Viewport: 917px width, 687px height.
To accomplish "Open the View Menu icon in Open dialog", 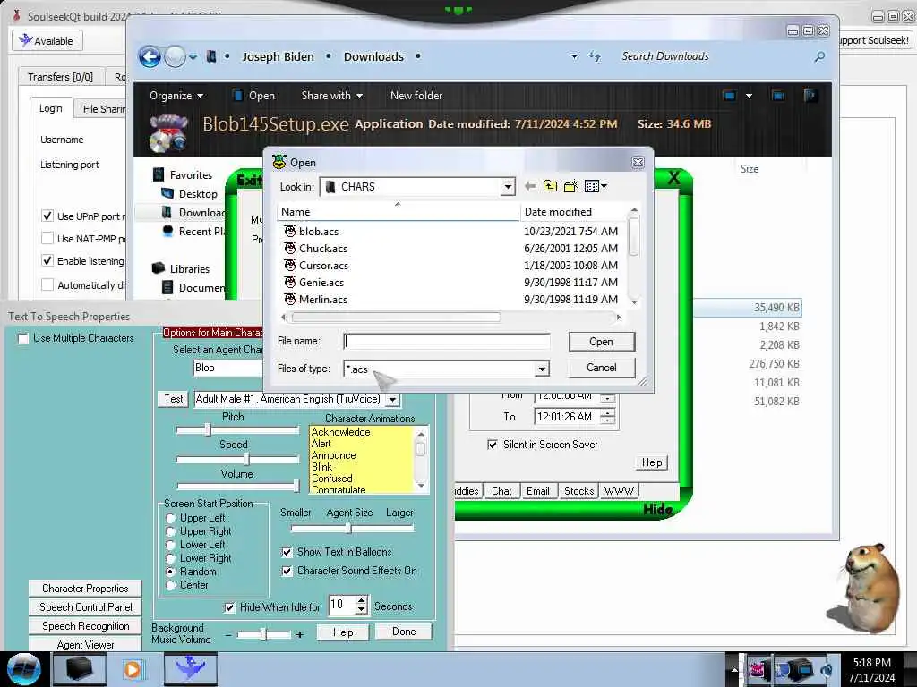I will pos(596,186).
